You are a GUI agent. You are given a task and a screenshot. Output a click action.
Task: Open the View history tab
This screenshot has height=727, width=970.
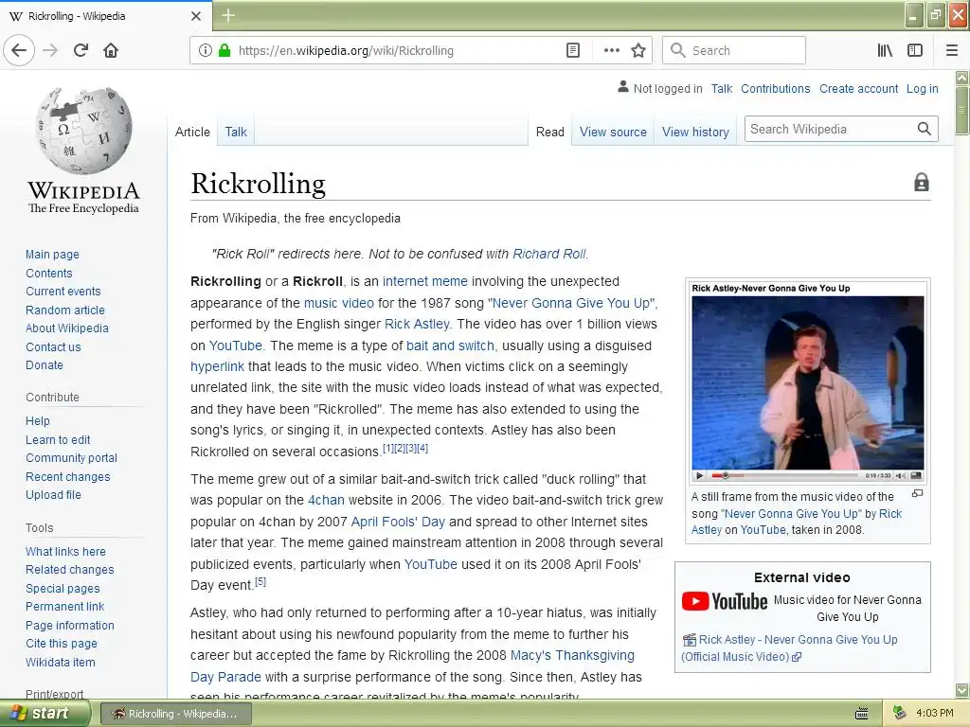695,132
